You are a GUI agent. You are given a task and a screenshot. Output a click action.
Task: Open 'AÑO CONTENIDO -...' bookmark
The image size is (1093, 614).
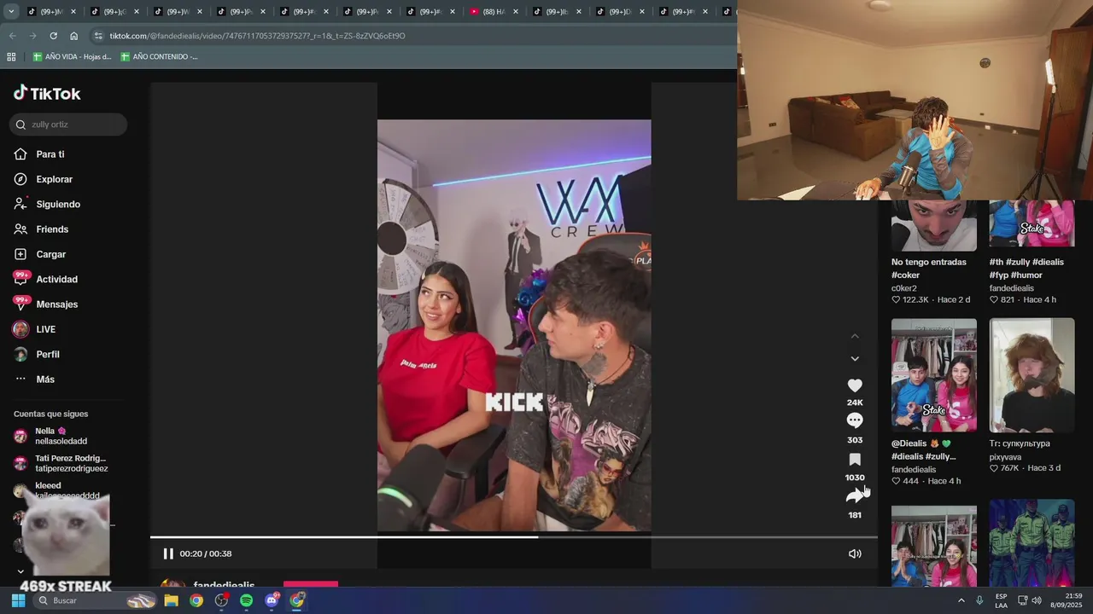(x=159, y=56)
